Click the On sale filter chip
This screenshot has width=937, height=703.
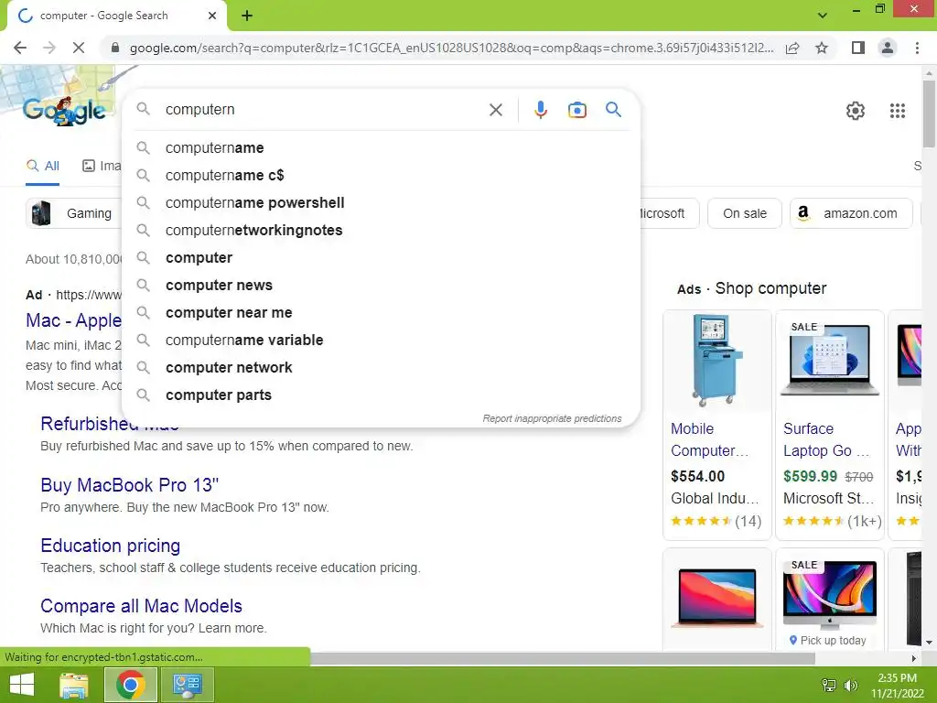pos(745,213)
